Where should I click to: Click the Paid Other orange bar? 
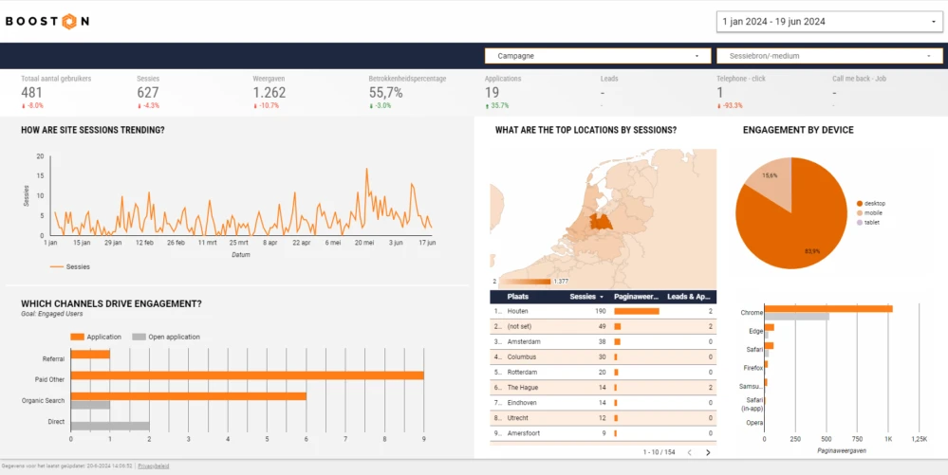[247, 375]
